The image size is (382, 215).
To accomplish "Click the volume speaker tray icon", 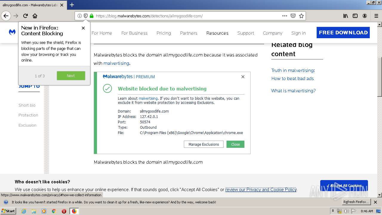I will tap(346, 211).
